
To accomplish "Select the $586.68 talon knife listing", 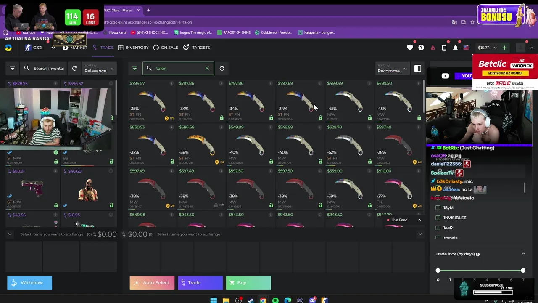I will tap(201, 145).
